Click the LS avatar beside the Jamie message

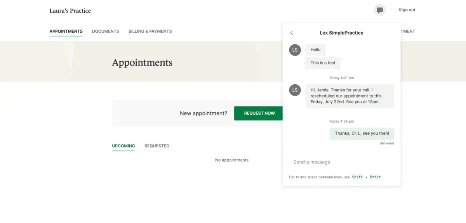click(295, 90)
